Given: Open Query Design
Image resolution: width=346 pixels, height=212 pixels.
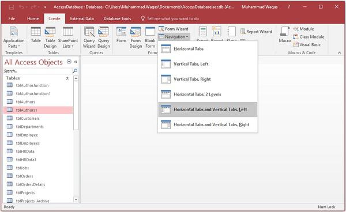Looking at the screenshot, I should click(103, 37).
